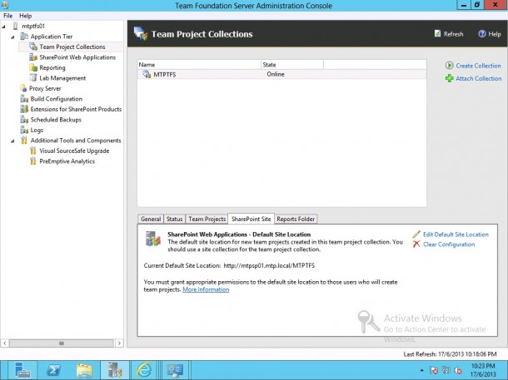Click the SharePoint Web Applications tree icon
The image size is (508, 380).
33,57
